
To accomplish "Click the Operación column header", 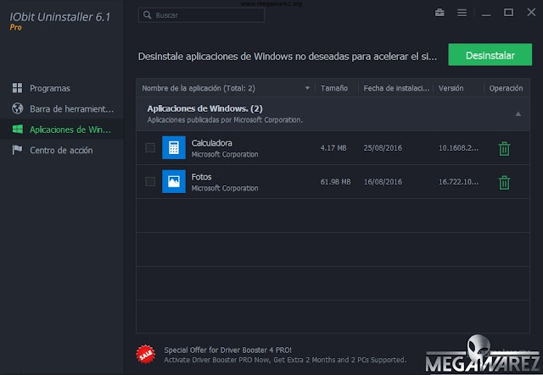I will click(506, 88).
